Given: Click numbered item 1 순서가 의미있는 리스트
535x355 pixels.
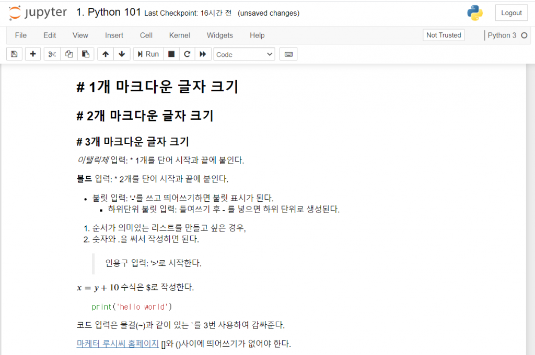Looking at the screenshot, I should point(169,228).
